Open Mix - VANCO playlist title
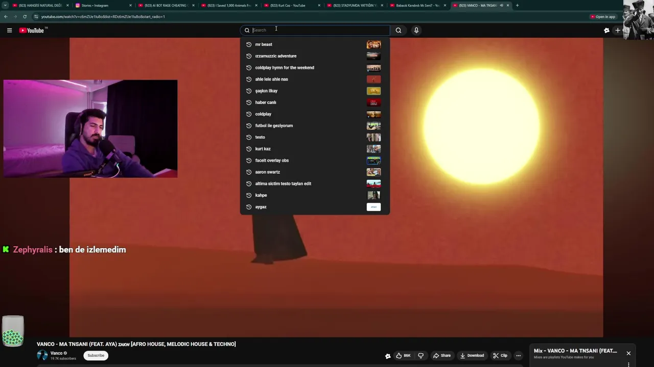The image size is (654, 367). (x=575, y=351)
